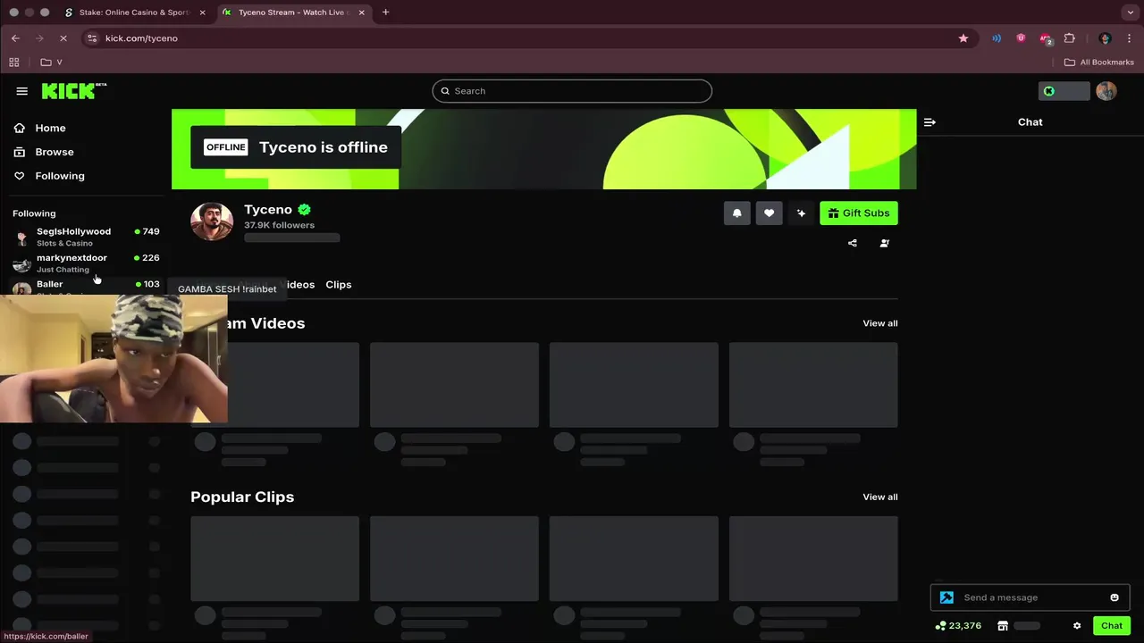
Task: Switch to the Stake Online Casino browser tab
Action: pos(134,13)
